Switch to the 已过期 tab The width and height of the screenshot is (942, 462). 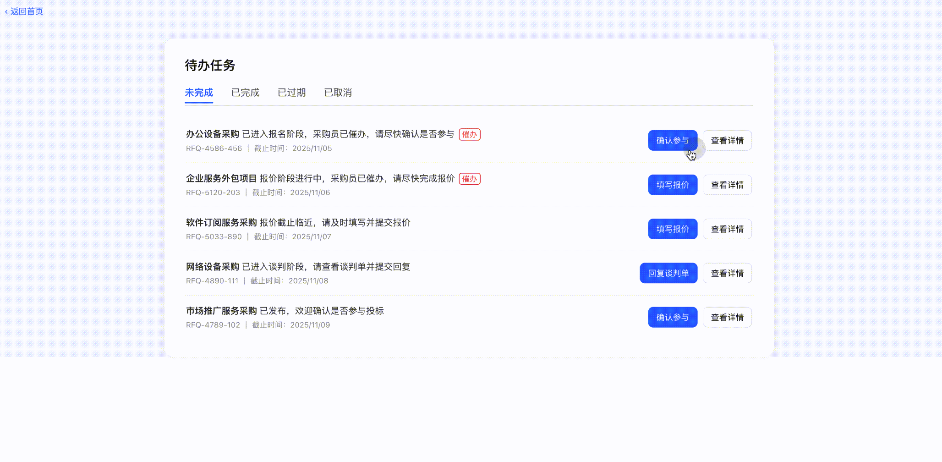coord(291,93)
